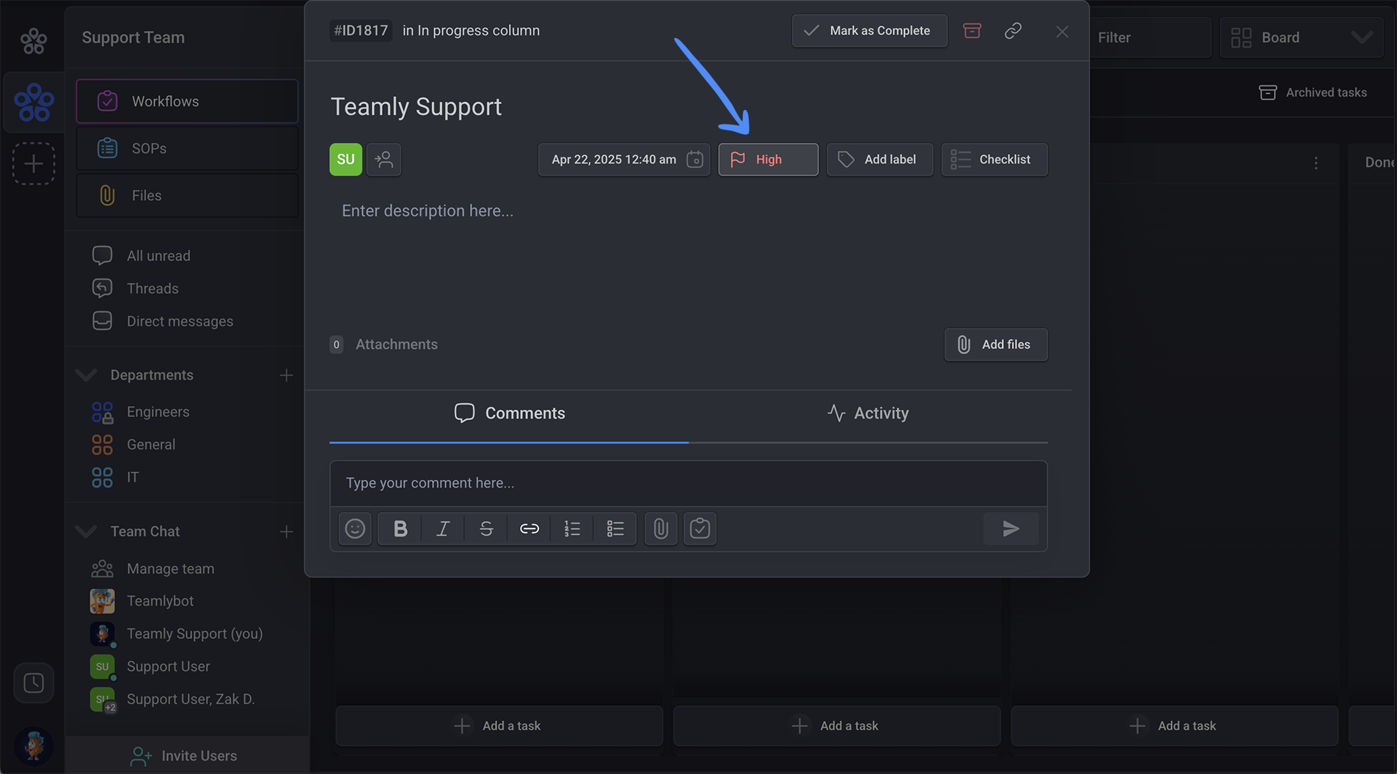Open the clock history icon in left rail
This screenshot has height=774, width=1397.
33,683
